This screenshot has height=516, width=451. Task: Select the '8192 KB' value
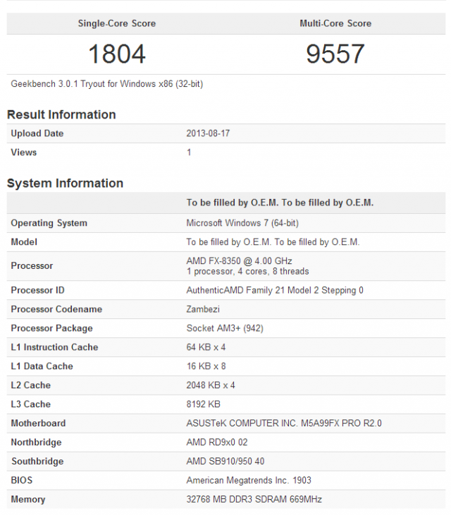click(x=204, y=404)
